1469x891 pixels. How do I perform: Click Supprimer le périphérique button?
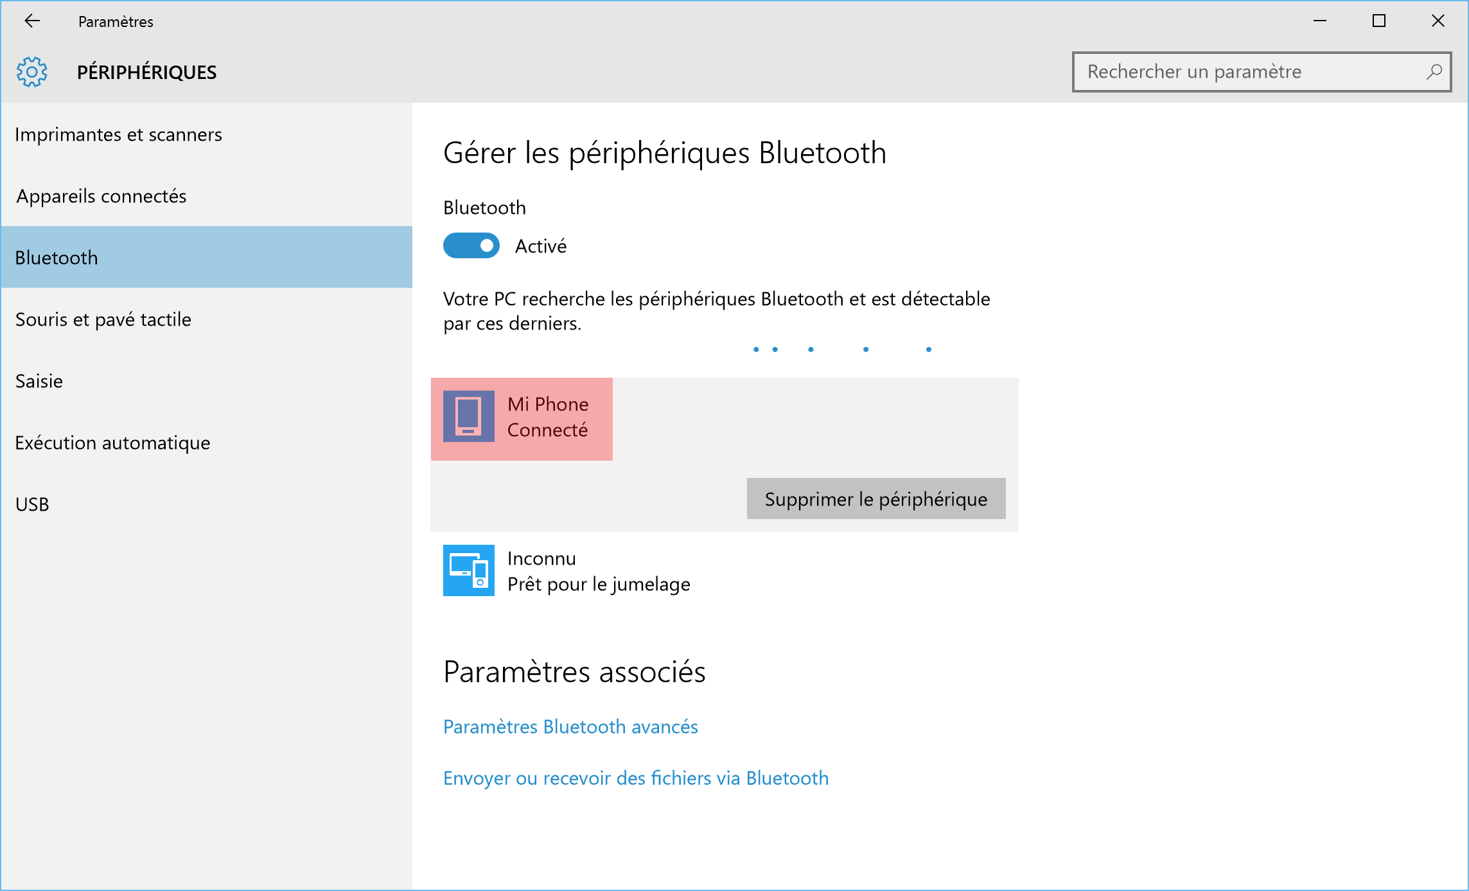click(x=876, y=498)
